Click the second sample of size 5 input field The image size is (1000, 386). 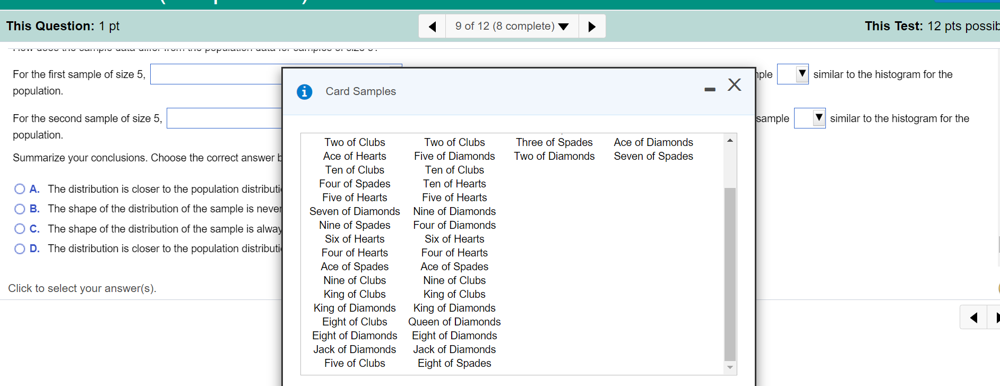point(224,118)
